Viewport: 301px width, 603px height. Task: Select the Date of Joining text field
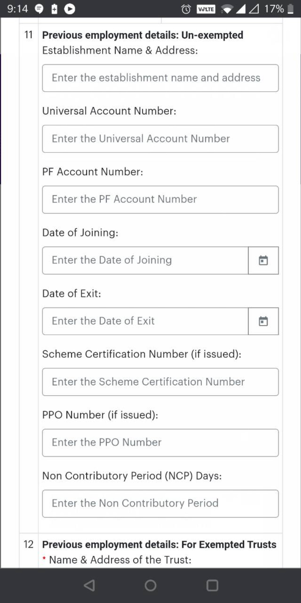point(146,261)
